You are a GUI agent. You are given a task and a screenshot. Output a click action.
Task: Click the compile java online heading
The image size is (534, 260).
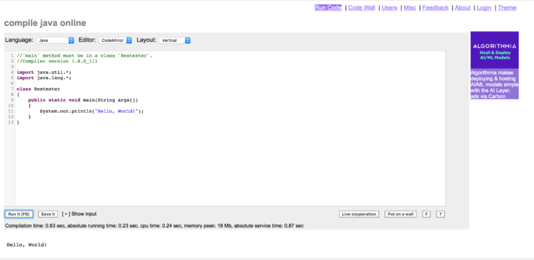pos(45,23)
